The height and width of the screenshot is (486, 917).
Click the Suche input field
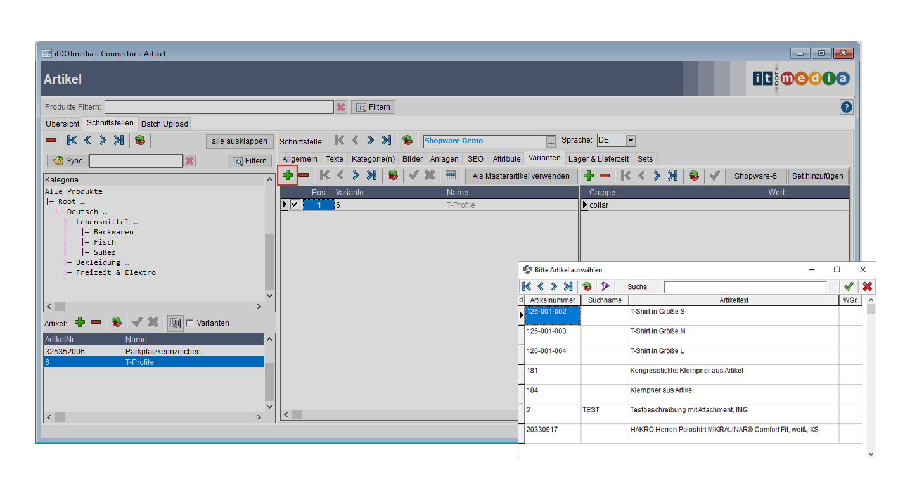click(745, 287)
